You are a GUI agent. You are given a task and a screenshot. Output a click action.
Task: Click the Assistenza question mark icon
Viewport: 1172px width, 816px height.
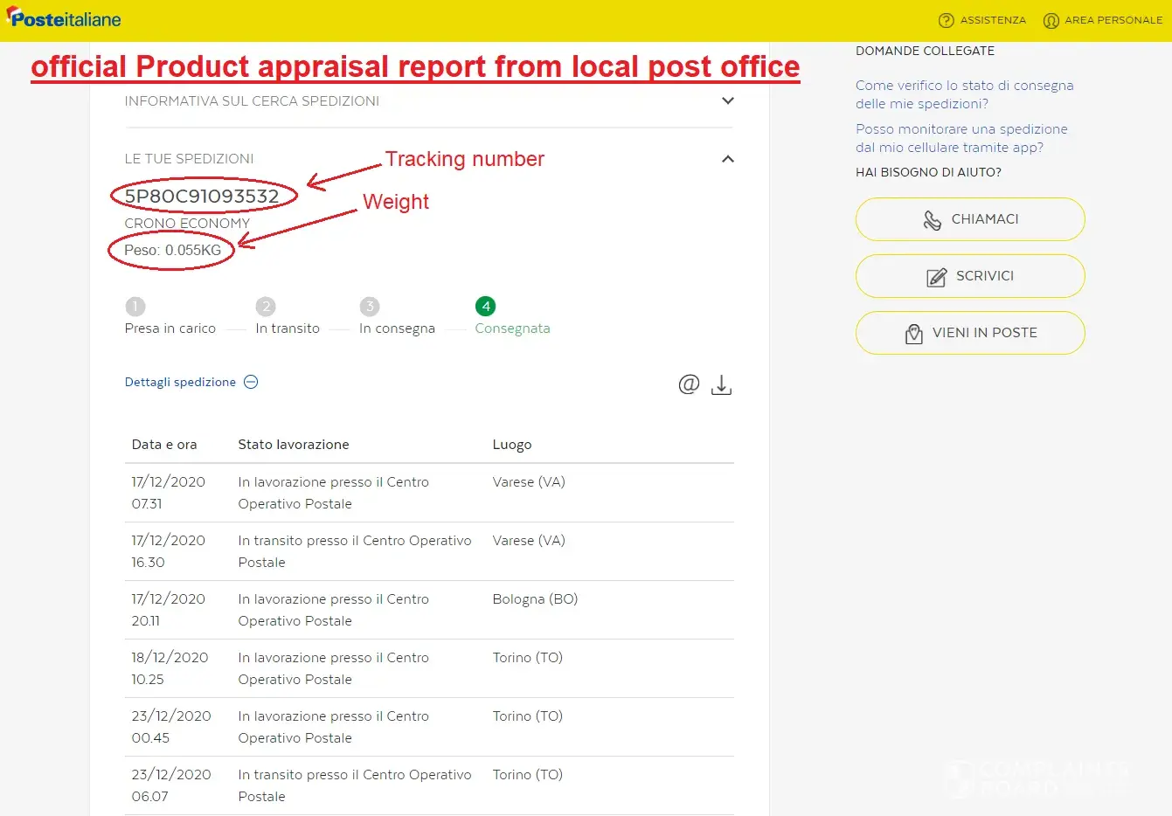946,20
